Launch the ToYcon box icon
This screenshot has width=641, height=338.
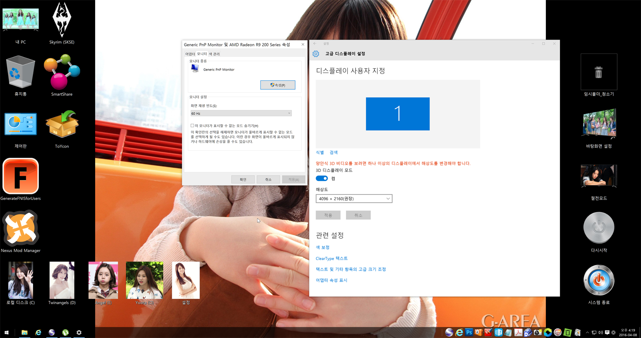tap(62, 128)
